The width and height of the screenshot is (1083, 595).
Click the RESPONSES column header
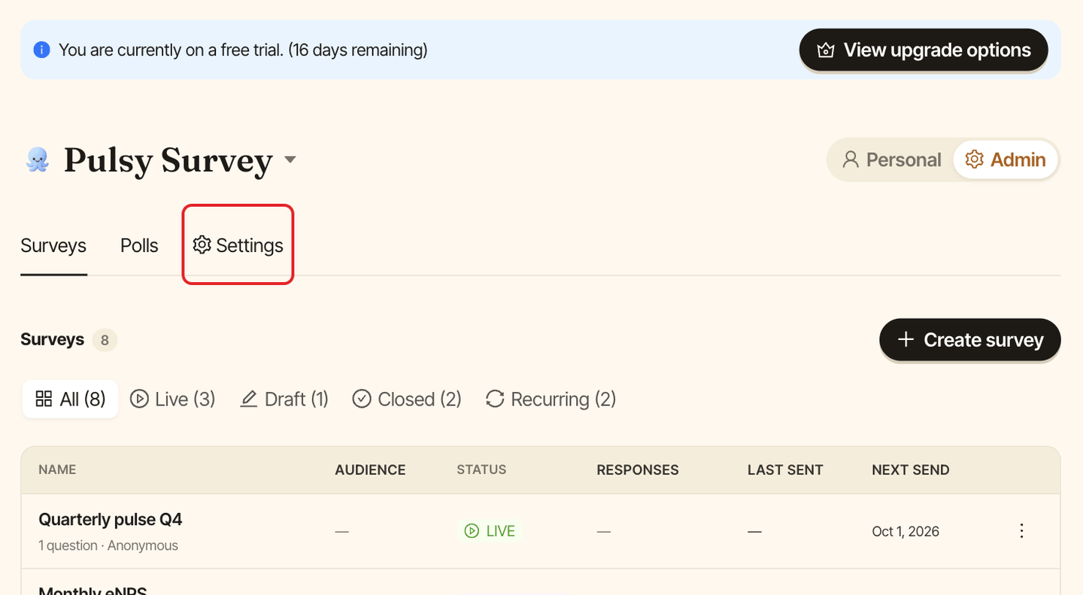point(638,470)
